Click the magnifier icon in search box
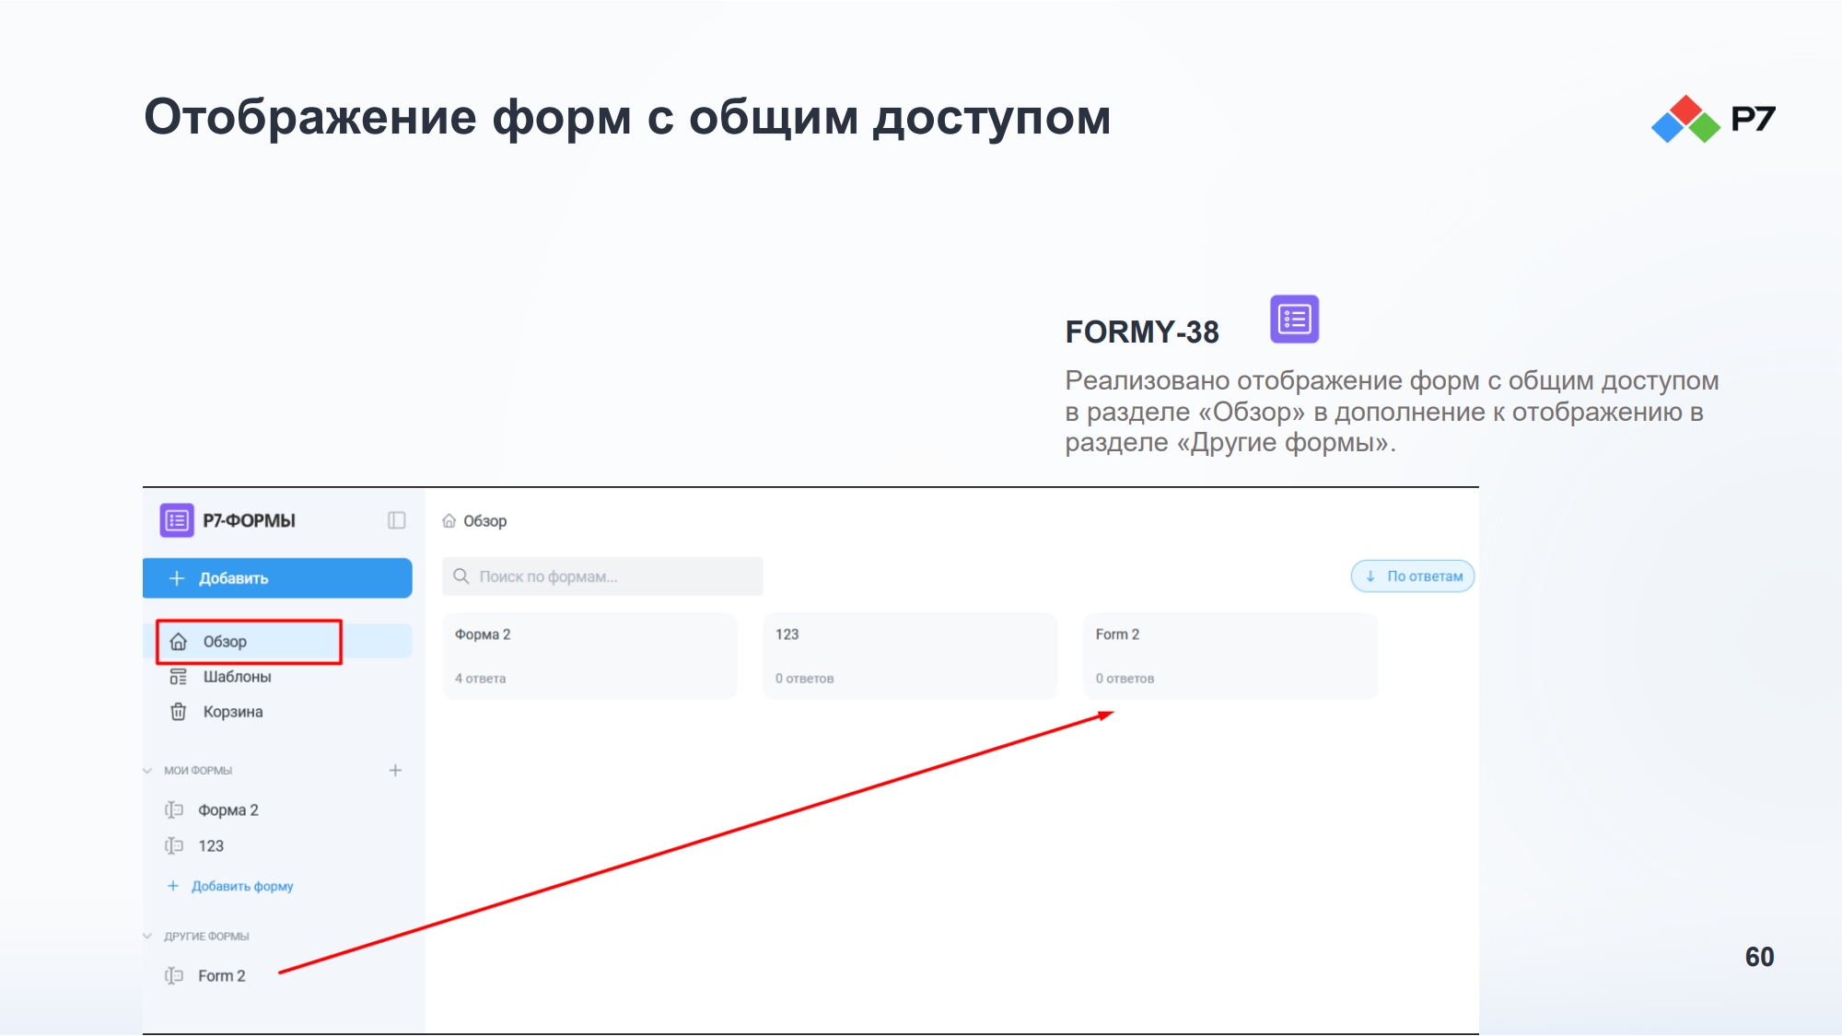1842x1036 pixels. click(x=461, y=576)
